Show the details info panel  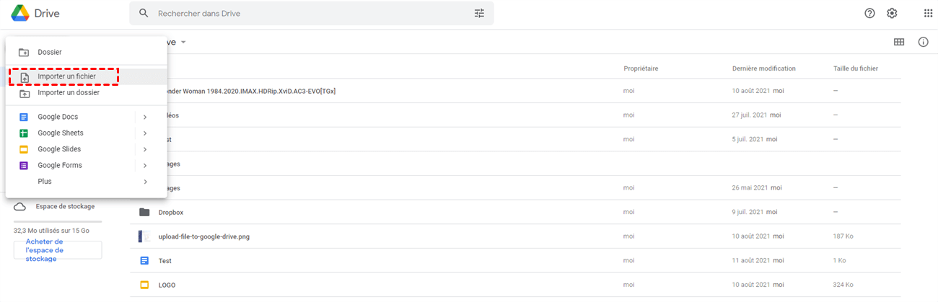[923, 42]
